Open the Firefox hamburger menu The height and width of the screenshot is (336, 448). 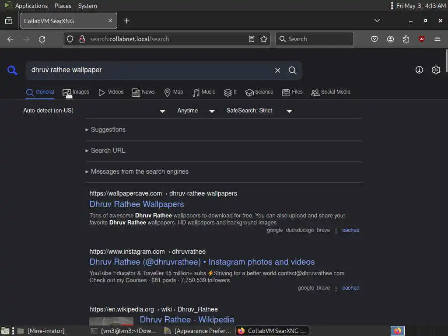coord(437,39)
